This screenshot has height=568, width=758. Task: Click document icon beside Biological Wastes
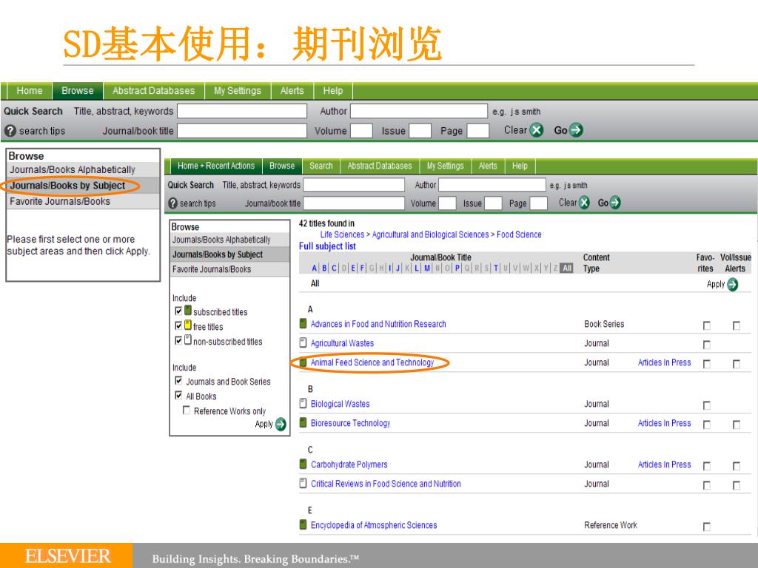pos(303,403)
